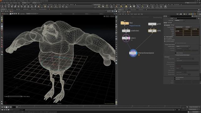Open the rotation order dropdown
The width and height of the screenshot is (201, 113).
(x=188, y=27)
